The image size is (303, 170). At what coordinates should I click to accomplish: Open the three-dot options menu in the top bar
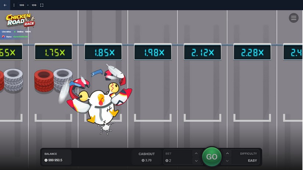(14, 5)
